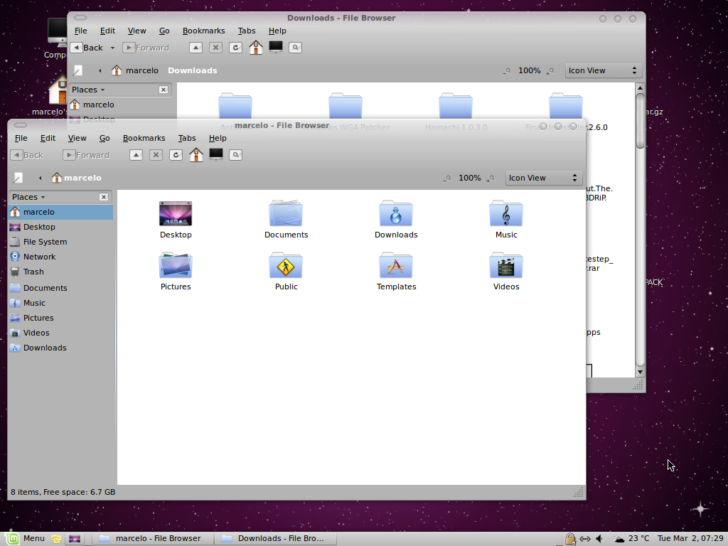Image resolution: width=728 pixels, height=546 pixels.
Task: Open the Icon View dropdown in the Downloads window
Action: [x=604, y=70]
